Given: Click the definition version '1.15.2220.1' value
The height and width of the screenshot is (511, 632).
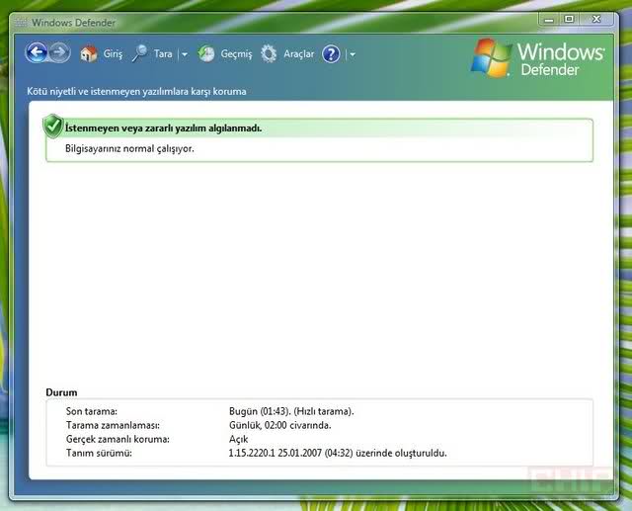Looking at the screenshot, I should pos(252,454).
